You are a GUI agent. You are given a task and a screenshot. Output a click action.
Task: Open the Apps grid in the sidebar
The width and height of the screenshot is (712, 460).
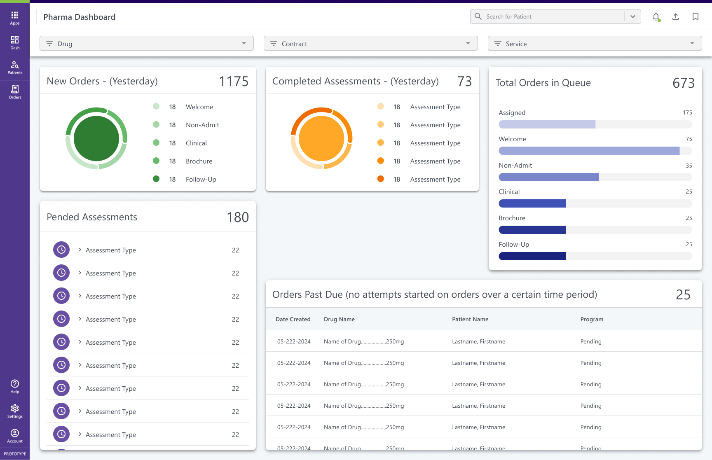pos(15,18)
